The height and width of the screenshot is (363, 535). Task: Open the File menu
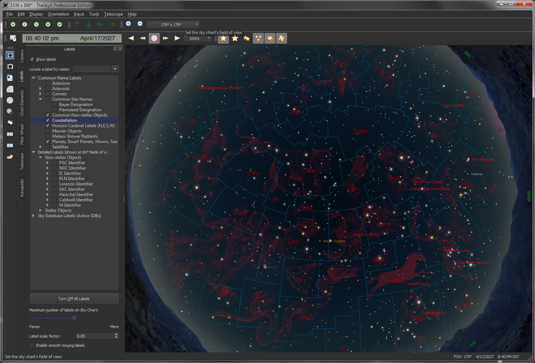click(x=10, y=14)
